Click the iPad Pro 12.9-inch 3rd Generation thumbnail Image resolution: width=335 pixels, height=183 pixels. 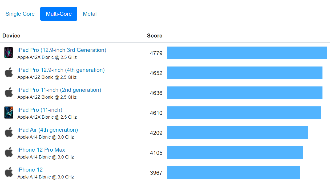(9, 53)
